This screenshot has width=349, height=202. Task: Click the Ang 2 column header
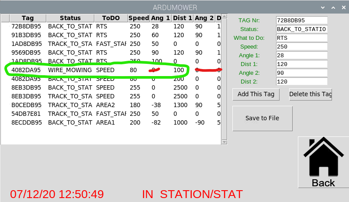(x=204, y=18)
